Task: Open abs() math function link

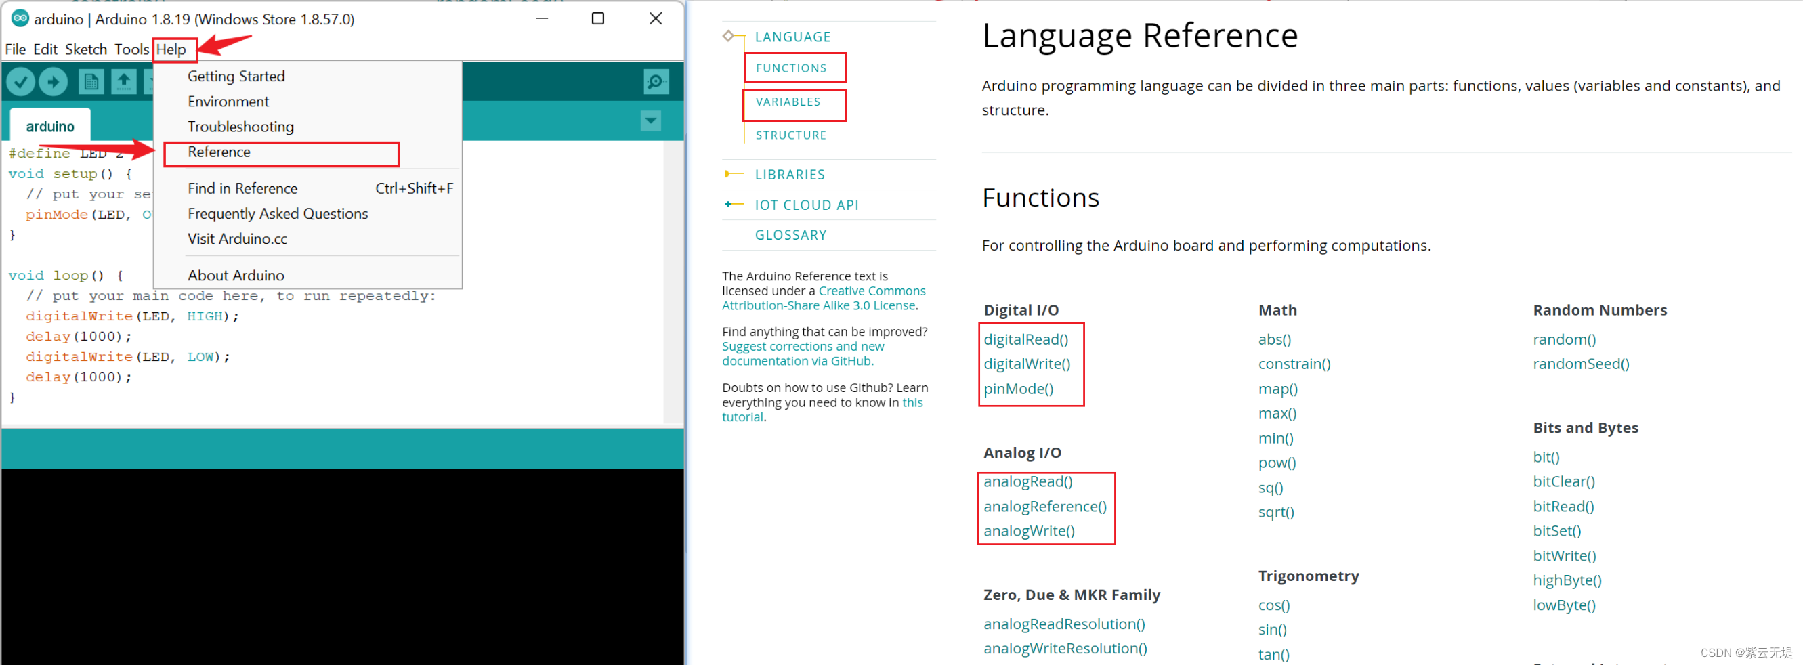Action: pos(1275,339)
